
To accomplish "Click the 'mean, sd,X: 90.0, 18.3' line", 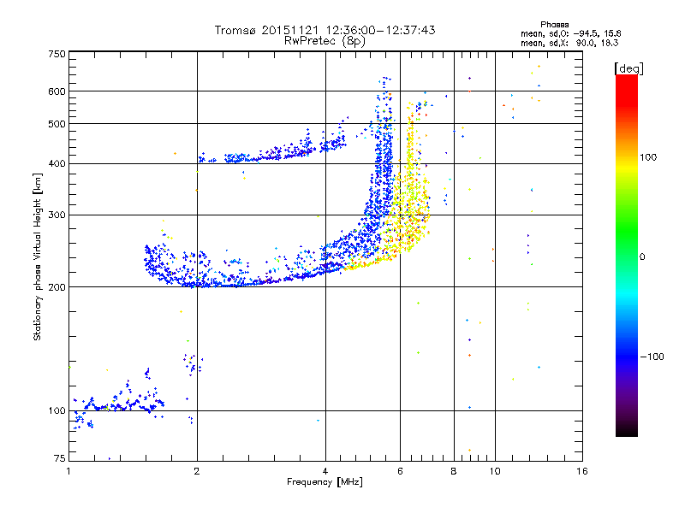I will pos(569,43).
